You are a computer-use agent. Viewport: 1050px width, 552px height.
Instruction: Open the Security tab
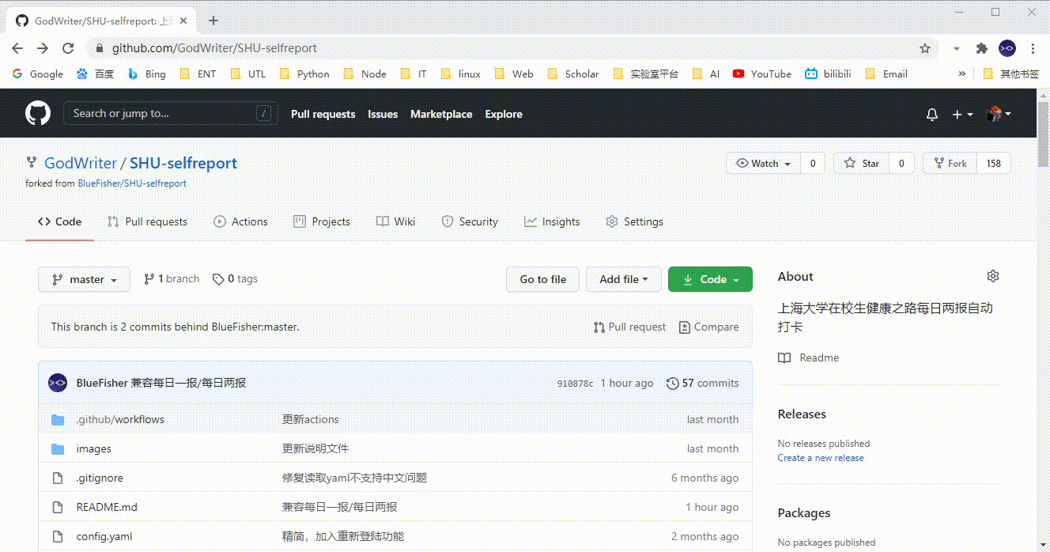tap(470, 221)
